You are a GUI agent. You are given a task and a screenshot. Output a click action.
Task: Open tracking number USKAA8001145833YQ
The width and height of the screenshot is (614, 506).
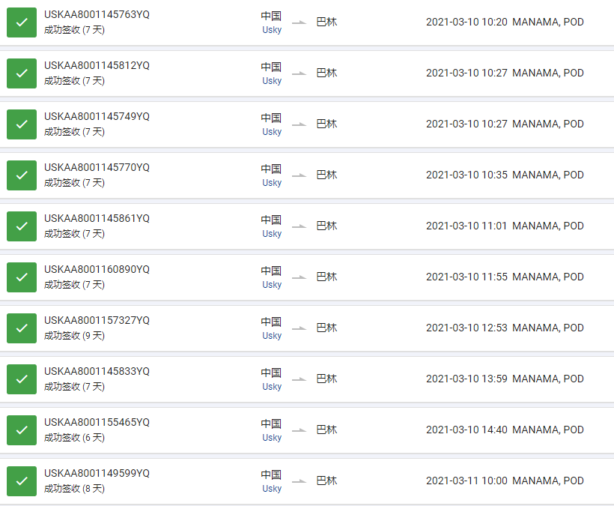pyautogui.click(x=97, y=371)
